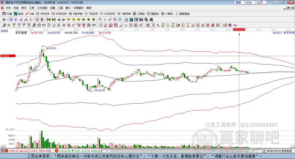Click the Bt=33.4198 indicator value

(105, 33)
